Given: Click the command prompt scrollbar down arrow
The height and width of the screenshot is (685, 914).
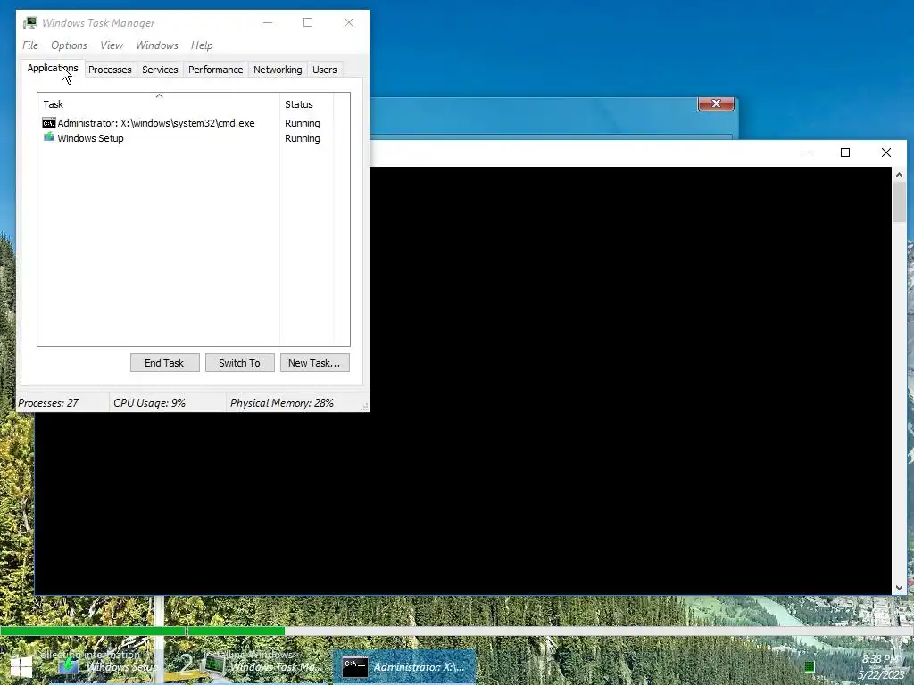Looking at the screenshot, I should tap(899, 588).
